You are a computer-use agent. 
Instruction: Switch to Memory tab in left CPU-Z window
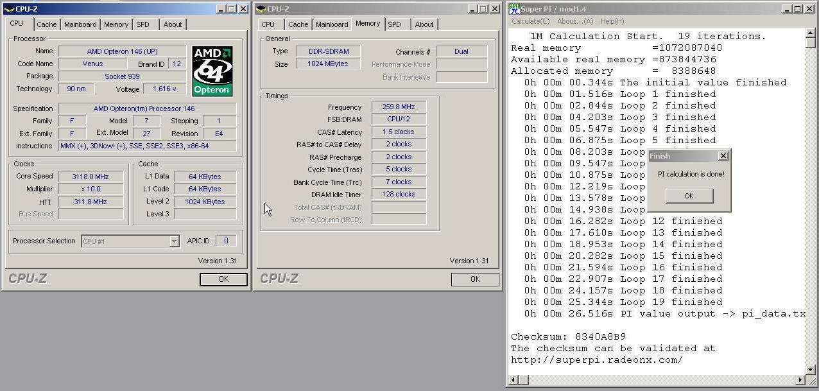click(116, 24)
